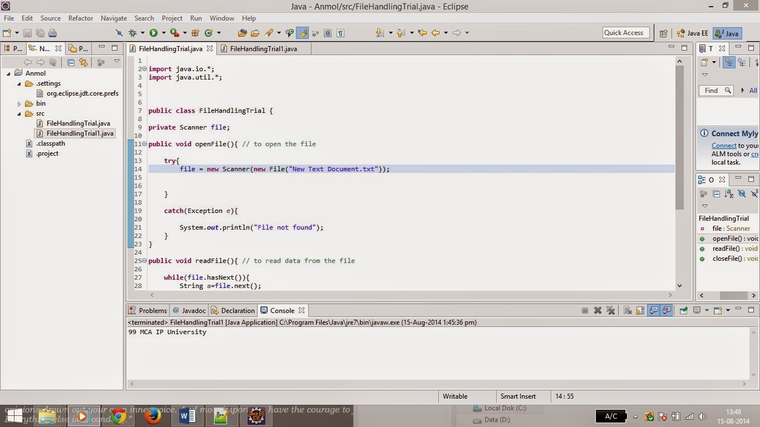Screen dimensions: 760x427
Task: Open the Debug tool icon
Action: (132, 33)
